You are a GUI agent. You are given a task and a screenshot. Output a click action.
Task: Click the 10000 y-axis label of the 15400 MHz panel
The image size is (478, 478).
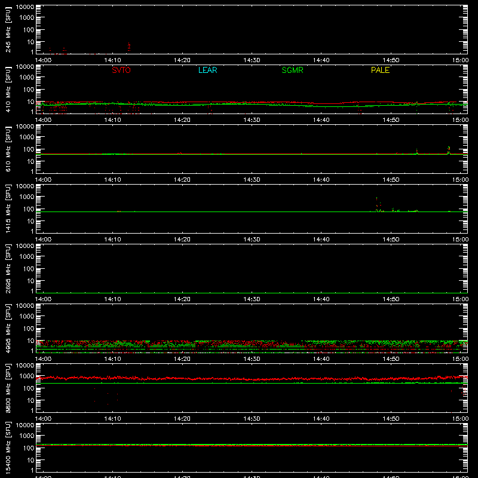(25, 425)
